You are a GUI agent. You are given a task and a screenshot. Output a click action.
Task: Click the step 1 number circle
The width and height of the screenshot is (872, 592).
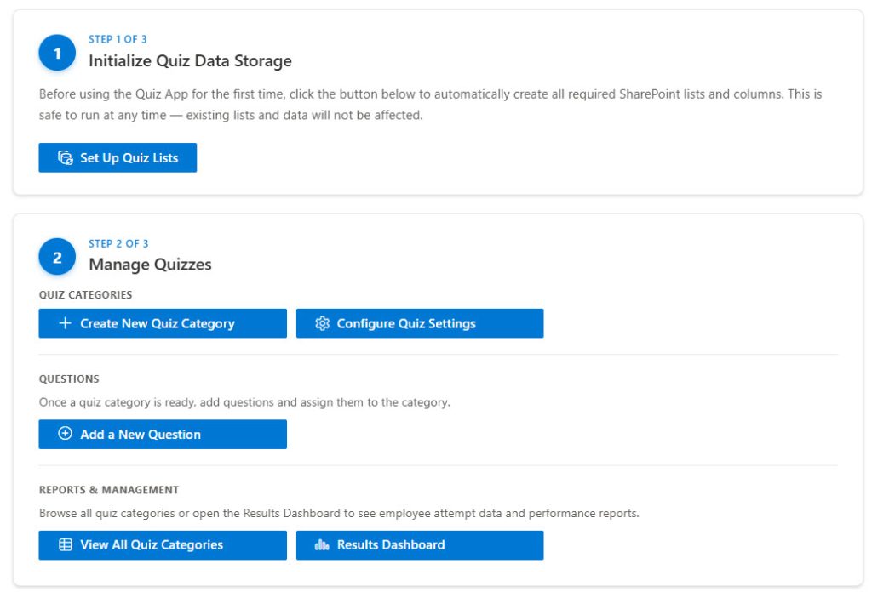[57, 53]
